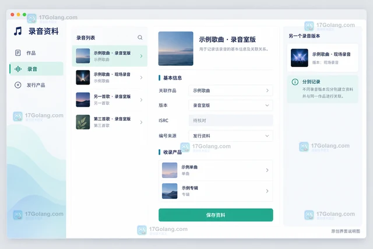Click chevron on 另一首歌 · 录音室版 row
This screenshot has width=373, height=249.
[x=141, y=100]
